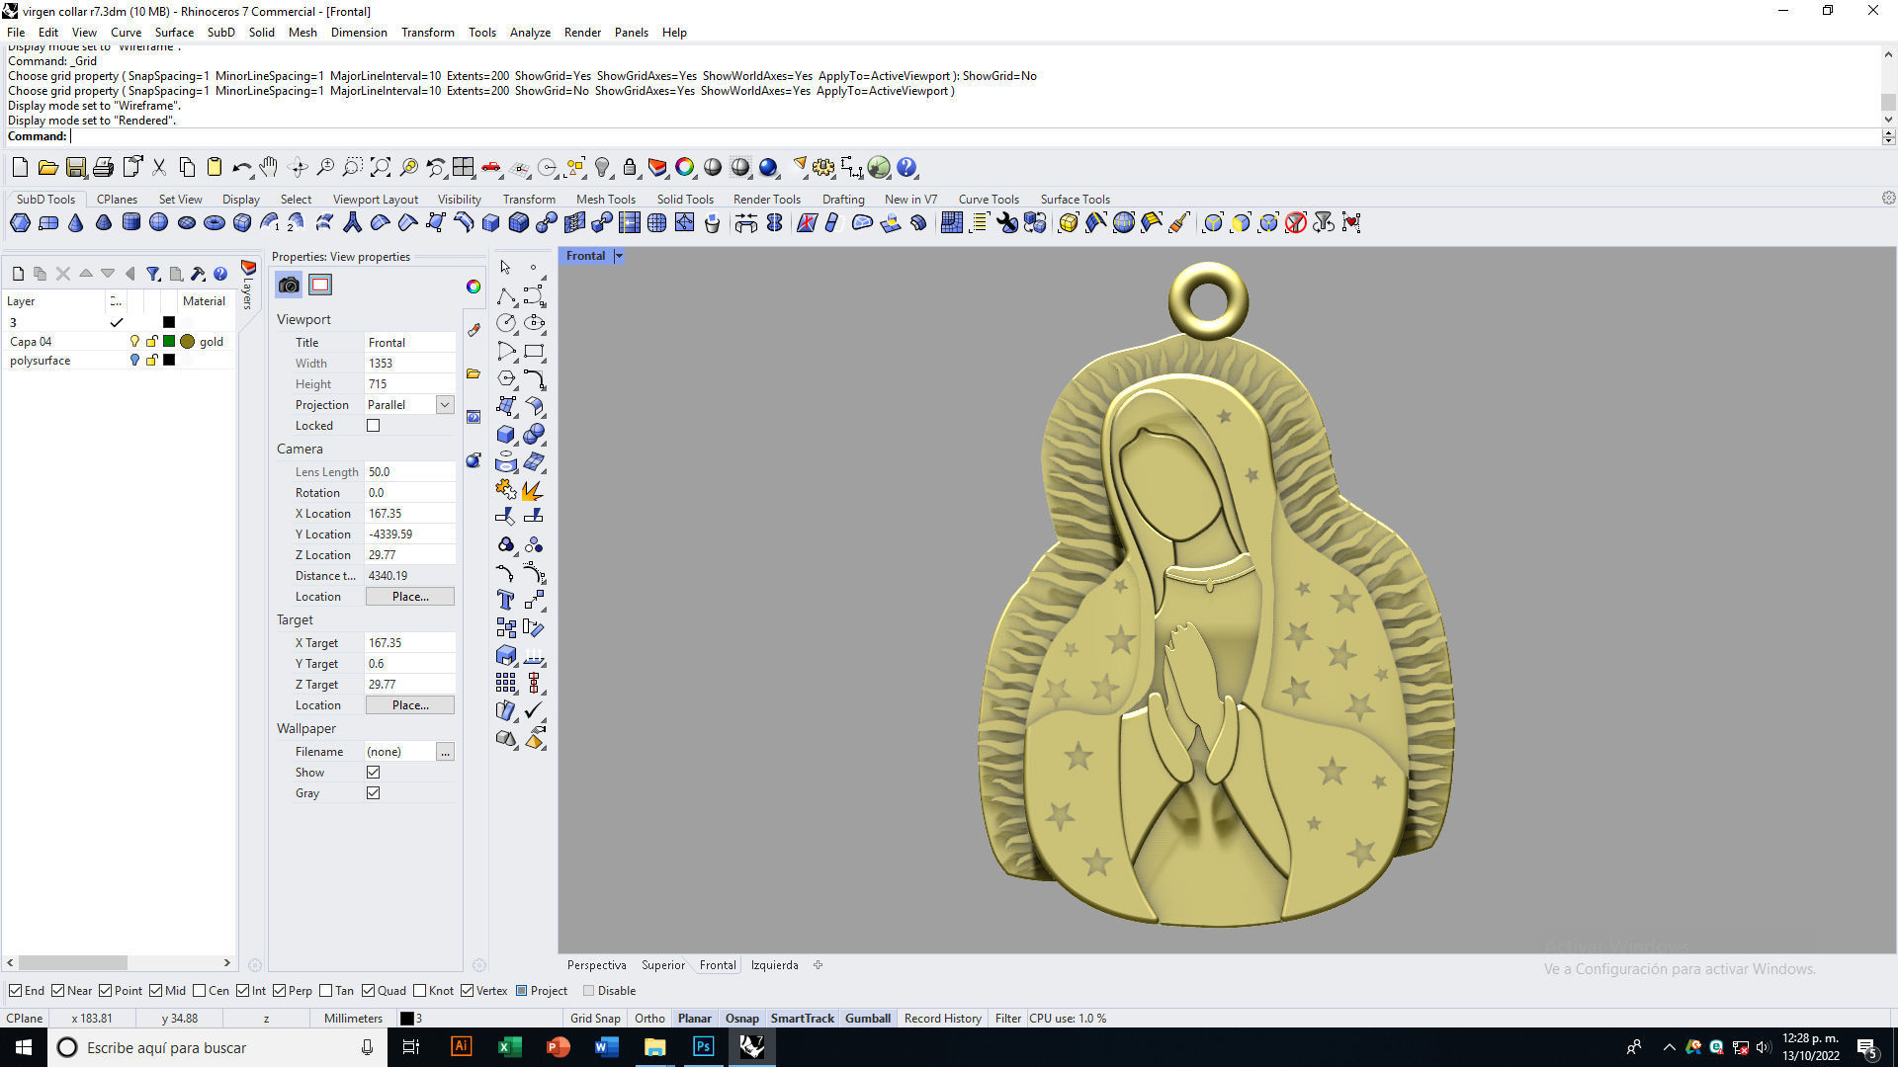Viewport: 1898px width, 1067px height.
Task: Click the layers panel horizontal scrollbar
Action: pos(73,962)
